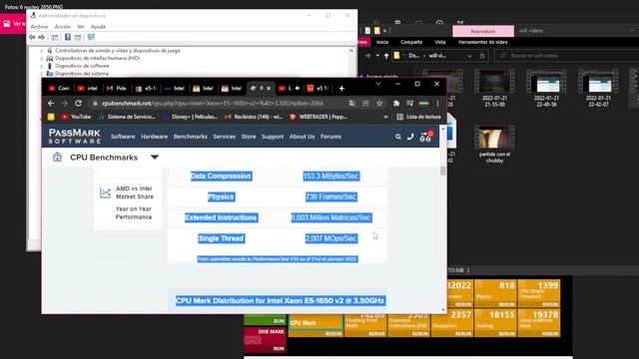Open 'Sistema de Servicio' bookmark
The image size is (639, 359).
click(x=127, y=117)
